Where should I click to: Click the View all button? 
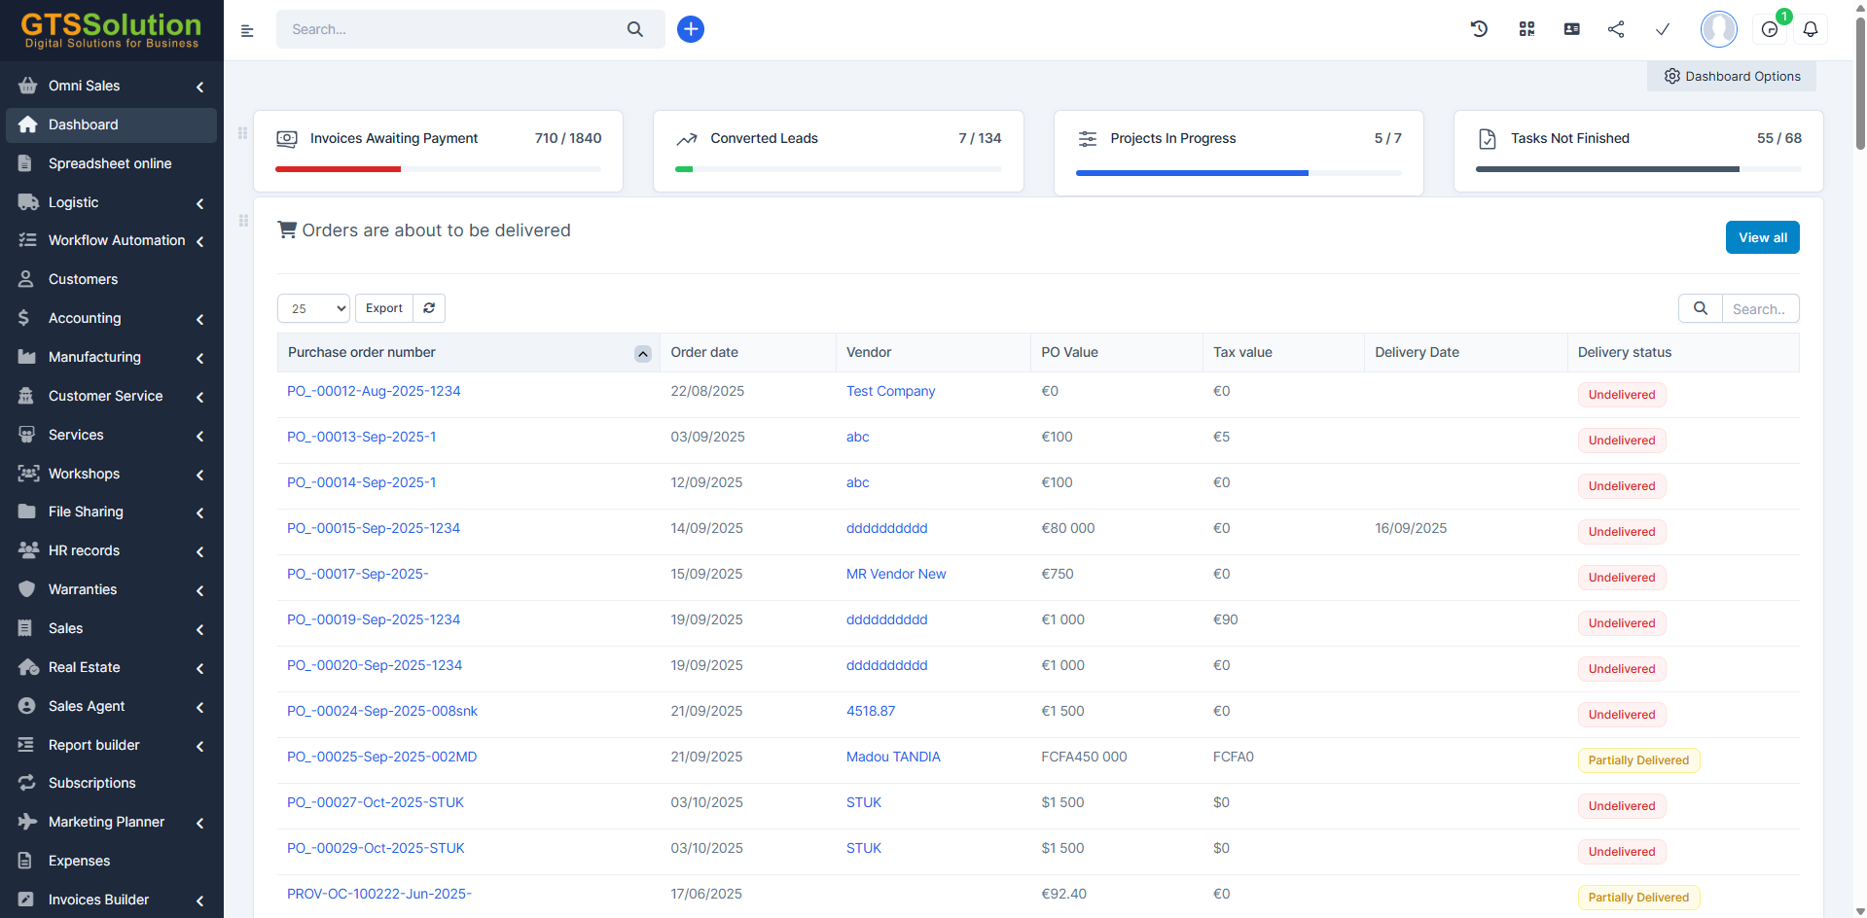click(1762, 237)
